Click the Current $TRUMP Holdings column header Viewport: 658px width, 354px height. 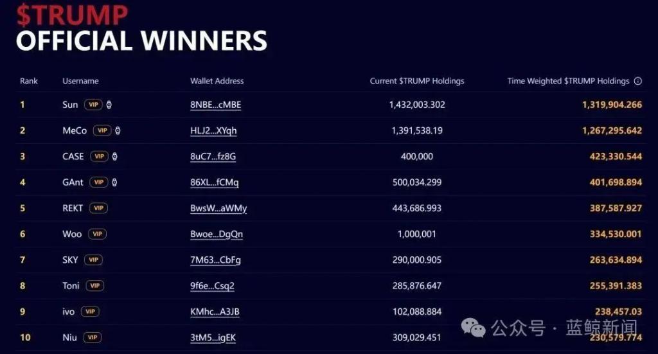(x=417, y=81)
